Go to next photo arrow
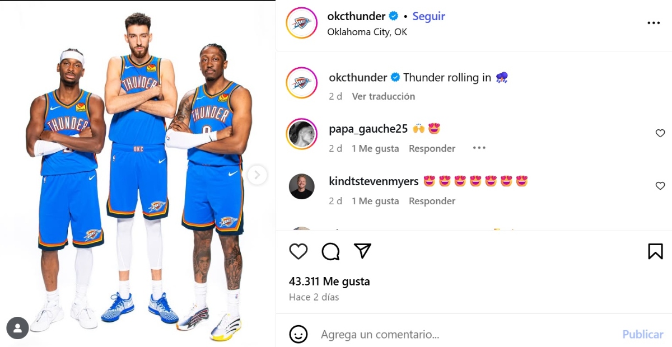The image size is (672, 347). pyautogui.click(x=257, y=175)
